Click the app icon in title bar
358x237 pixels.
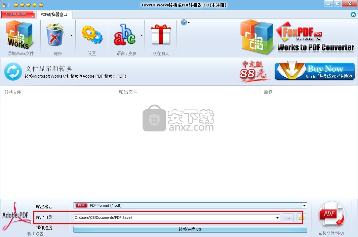point(4,5)
